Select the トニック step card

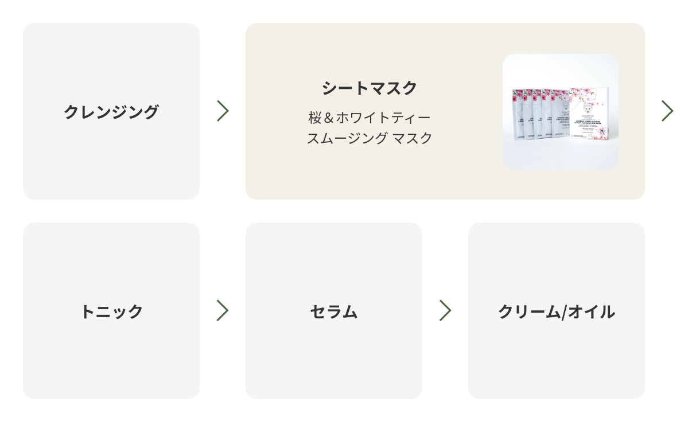111,311
